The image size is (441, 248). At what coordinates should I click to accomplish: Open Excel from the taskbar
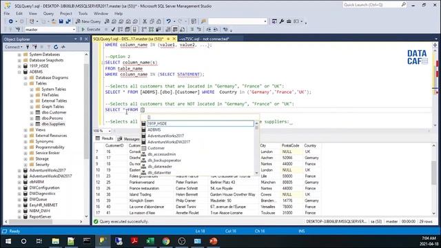click(x=150, y=241)
